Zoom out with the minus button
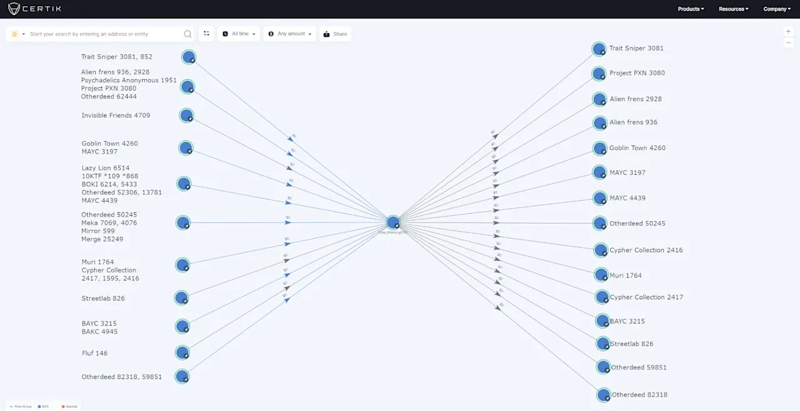800x411 pixels. (x=788, y=42)
